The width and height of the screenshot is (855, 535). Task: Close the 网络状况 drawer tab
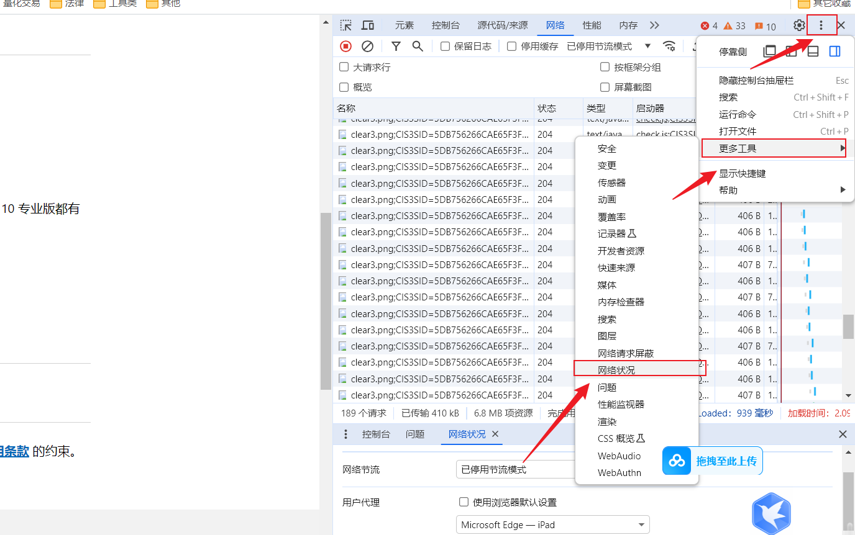(x=495, y=434)
